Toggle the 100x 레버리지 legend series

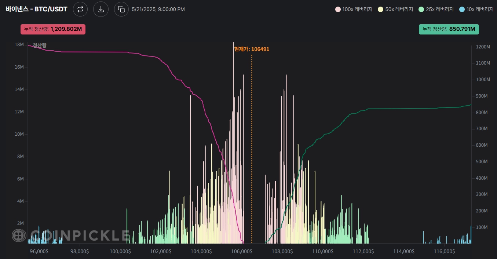pos(354,9)
